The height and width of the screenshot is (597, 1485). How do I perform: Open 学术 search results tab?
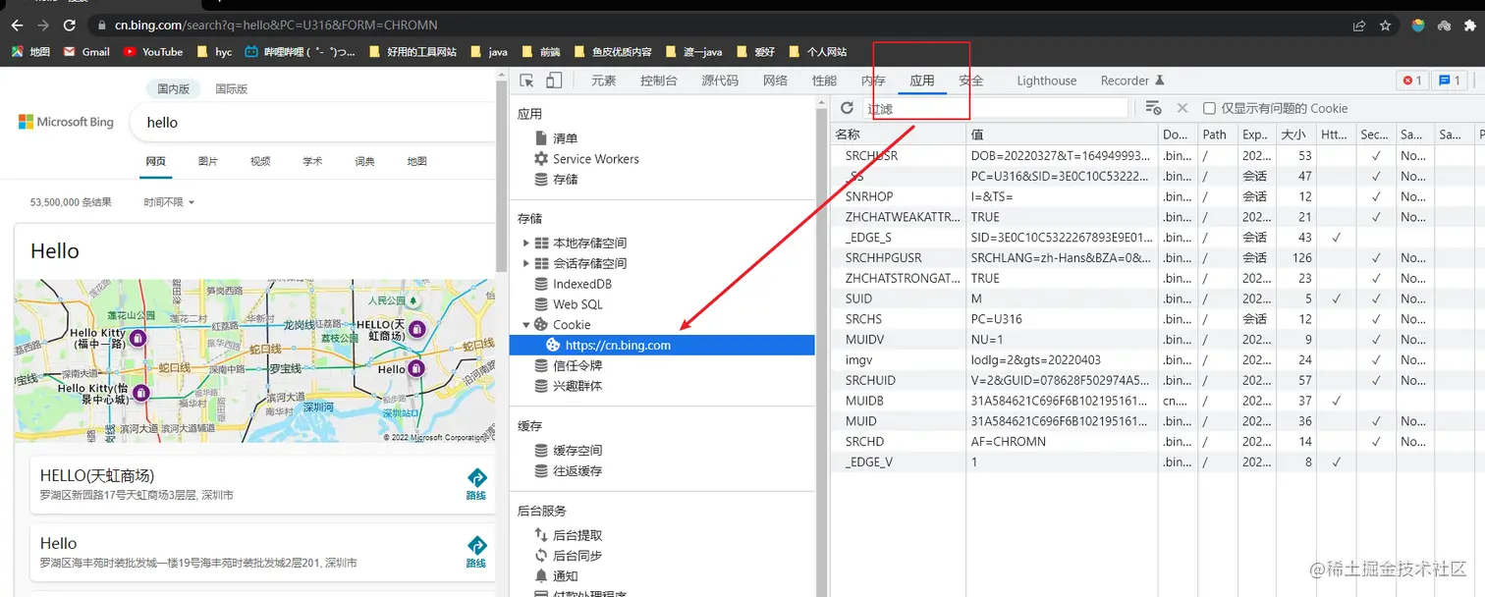coord(312,161)
